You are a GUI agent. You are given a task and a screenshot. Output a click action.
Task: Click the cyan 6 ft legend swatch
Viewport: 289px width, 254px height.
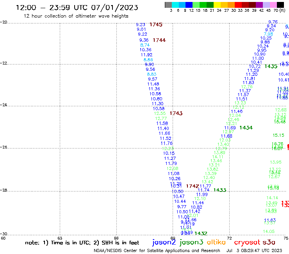[x=175, y=5]
